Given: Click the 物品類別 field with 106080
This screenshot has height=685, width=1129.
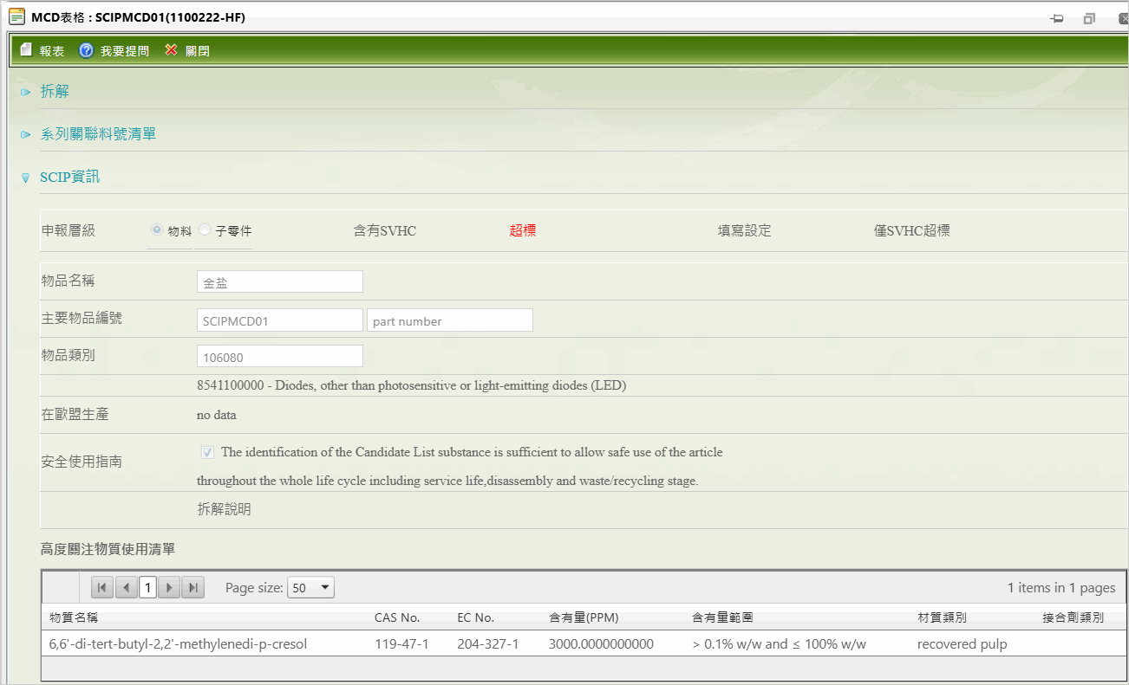Looking at the screenshot, I should pos(280,356).
